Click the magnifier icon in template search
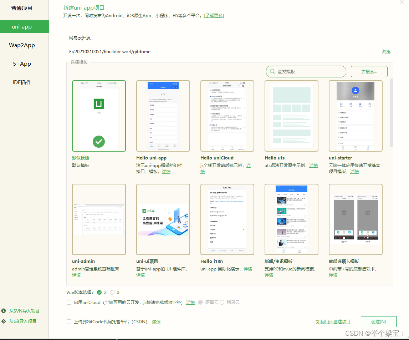 coord(272,71)
